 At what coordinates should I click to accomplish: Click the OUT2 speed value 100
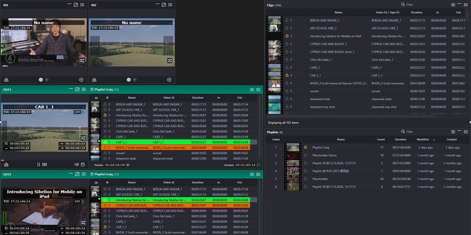[x=77, y=201]
